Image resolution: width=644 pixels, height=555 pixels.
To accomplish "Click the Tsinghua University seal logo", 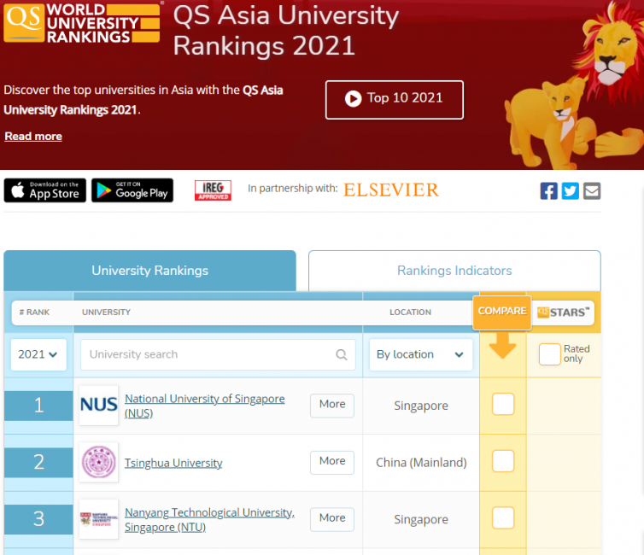I will click(98, 463).
